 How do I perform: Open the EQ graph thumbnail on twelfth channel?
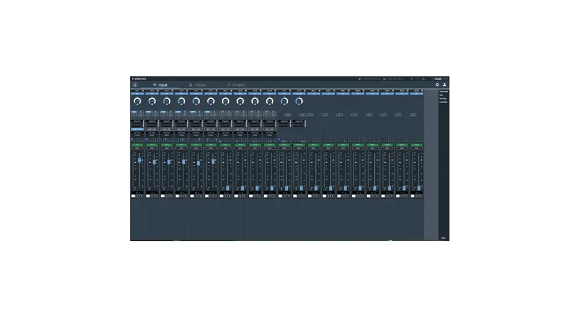click(299, 123)
